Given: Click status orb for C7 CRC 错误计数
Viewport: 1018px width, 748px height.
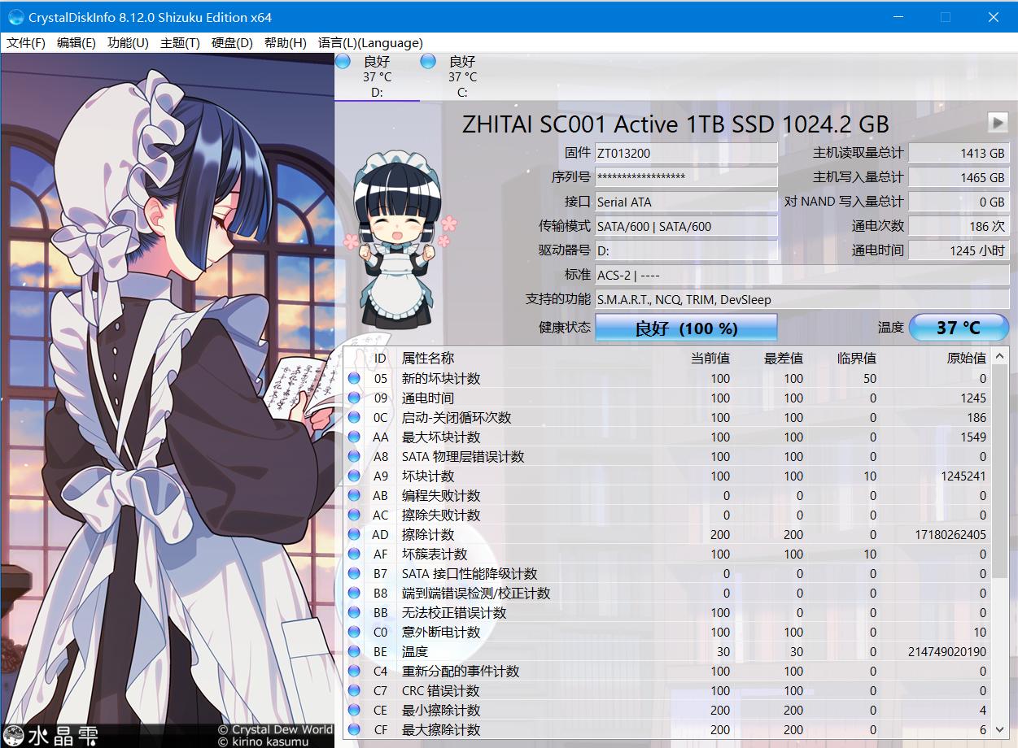Looking at the screenshot, I should tap(354, 690).
